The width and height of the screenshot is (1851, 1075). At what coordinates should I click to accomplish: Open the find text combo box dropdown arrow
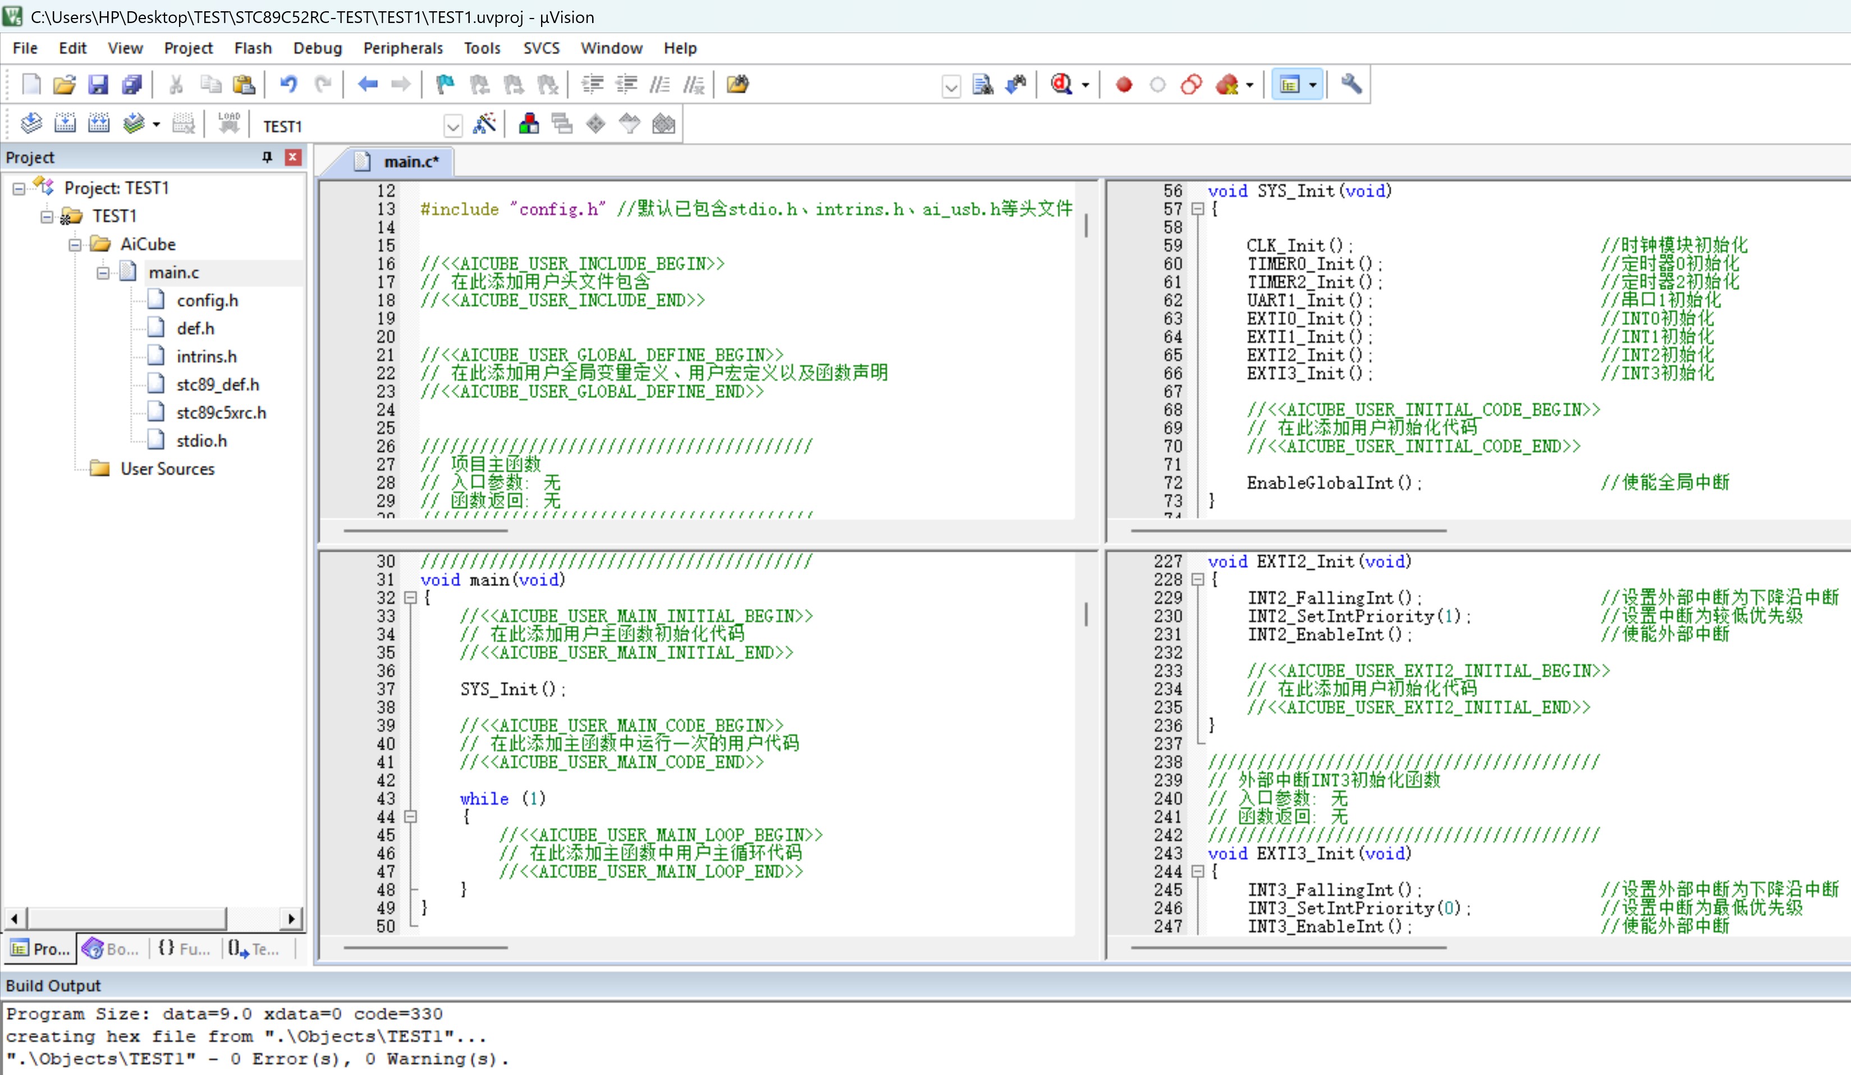pyautogui.click(x=951, y=88)
